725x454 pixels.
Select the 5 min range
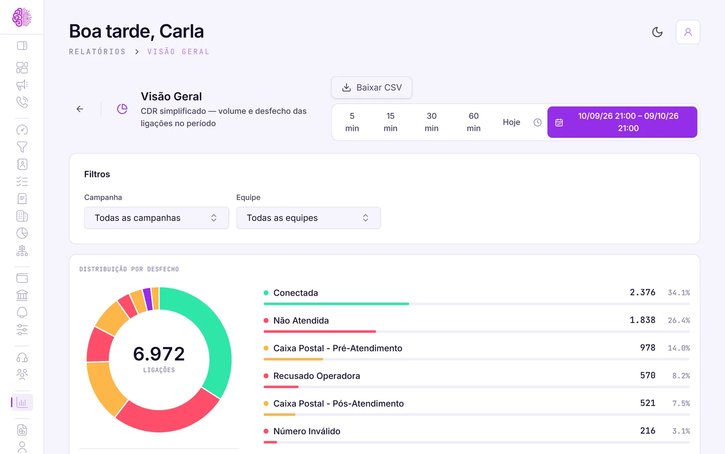click(352, 122)
